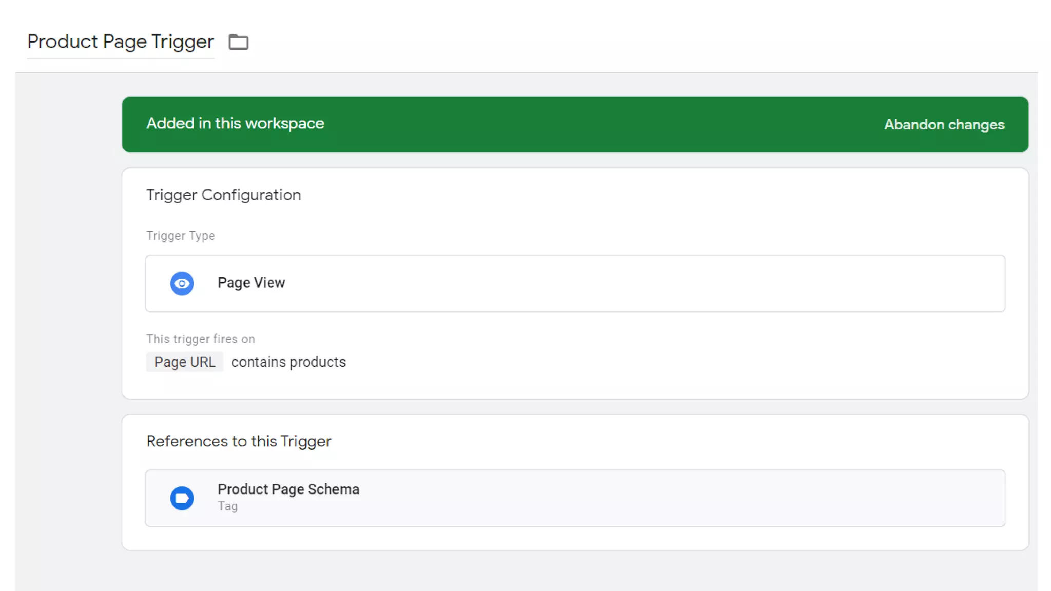Viewport: 1051px width, 591px height.
Task: Click the Page URL variable chip
Action: 185,362
